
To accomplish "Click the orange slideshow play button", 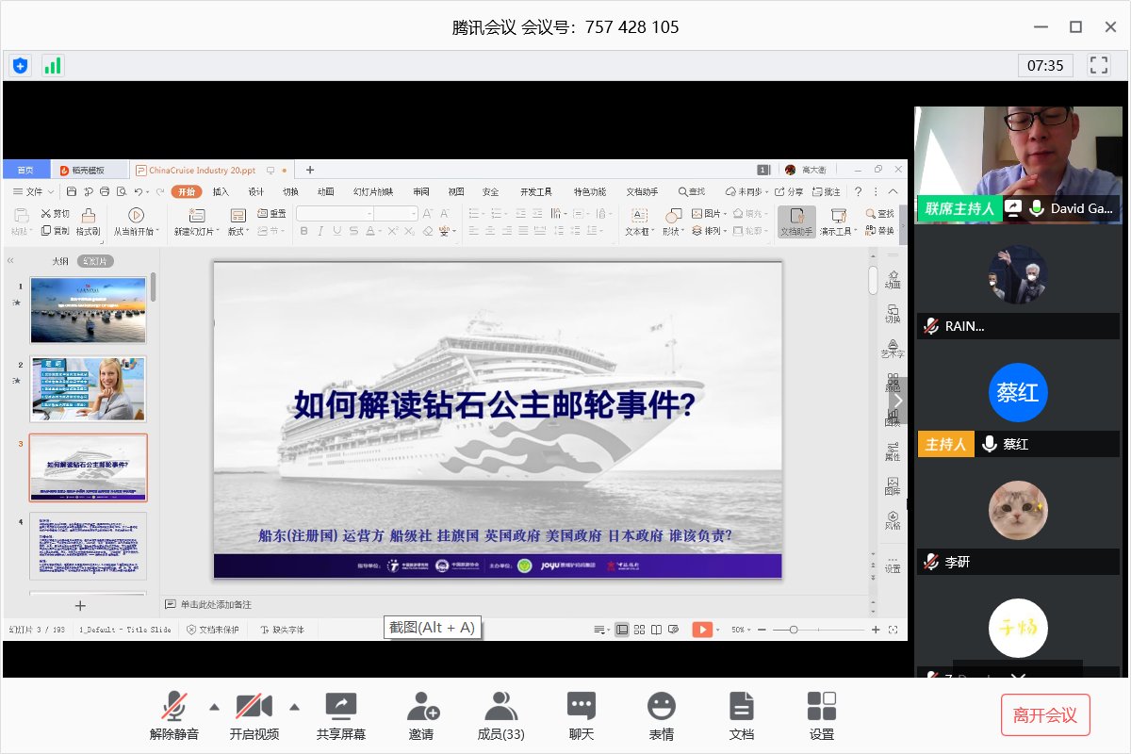I will [x=701, y=630].
